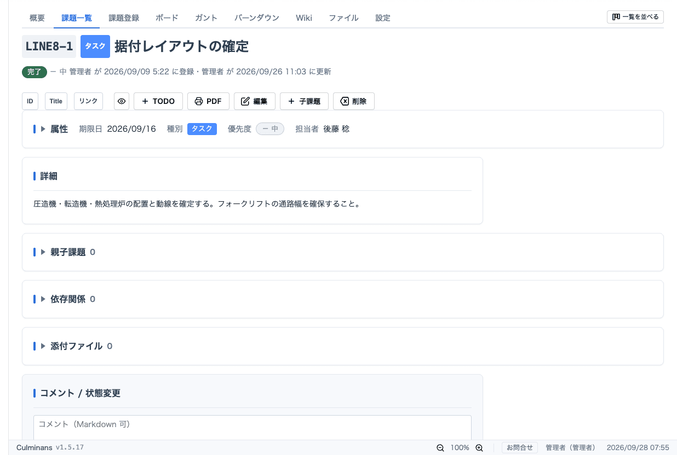
Task: Click the description text about 圧造機
Action: [x=197, y=204]
